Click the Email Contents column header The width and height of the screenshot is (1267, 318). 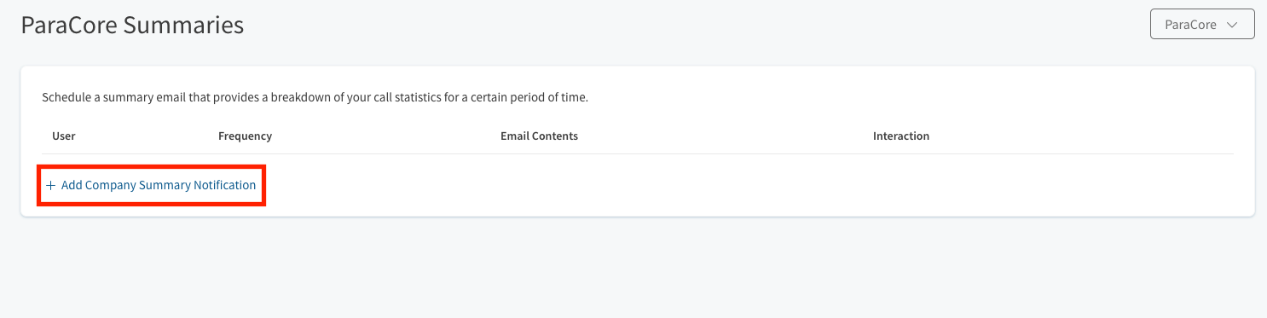tap(539, 136)
